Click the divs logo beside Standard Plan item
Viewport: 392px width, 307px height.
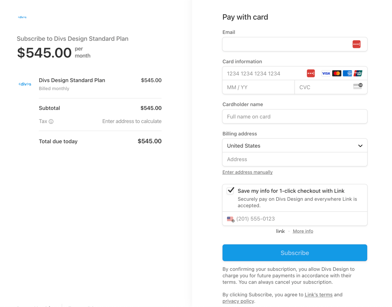pos(25,84)
